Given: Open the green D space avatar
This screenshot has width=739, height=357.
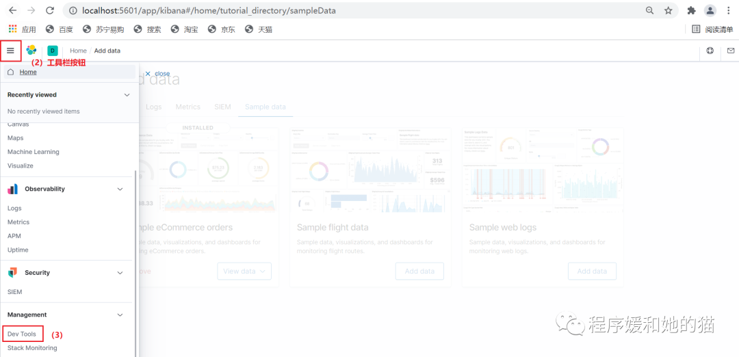Looking at the screenshot, I should coord(52,51).
